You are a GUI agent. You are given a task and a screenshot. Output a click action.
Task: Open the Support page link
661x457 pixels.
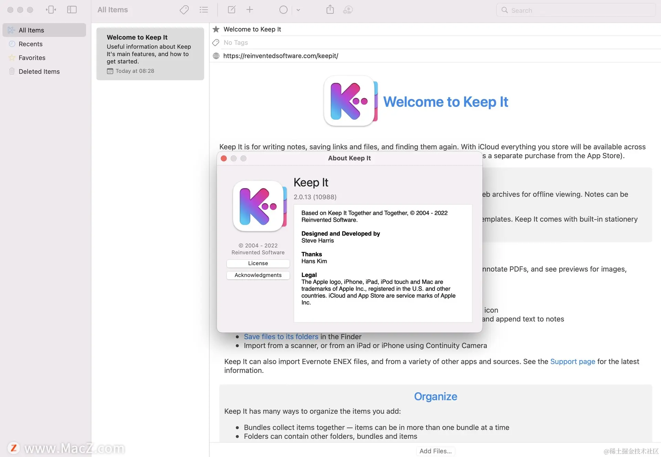(x=573, y=362)
